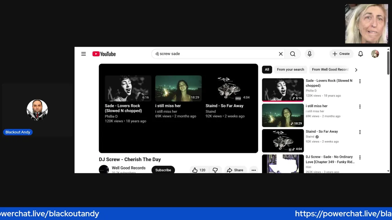The height and width of the screenshot is (220, 392).
Task: Open Well Good Records channel avatar
Action: [x=104, y=169]
